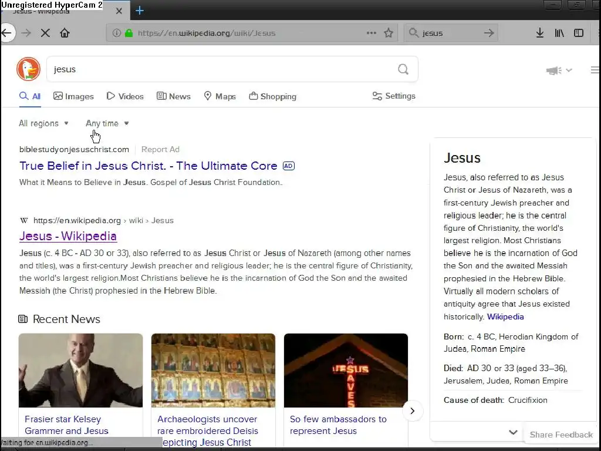Open search Settings menu
Screen dimensions: 601x451
[x=394, y=96]
